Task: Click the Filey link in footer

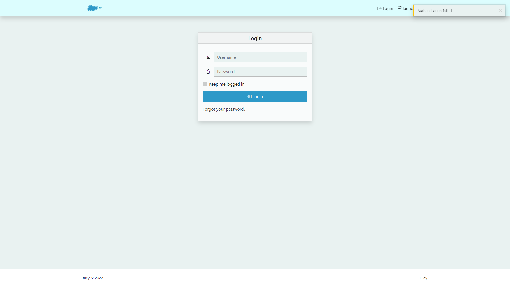Action: 423,278
